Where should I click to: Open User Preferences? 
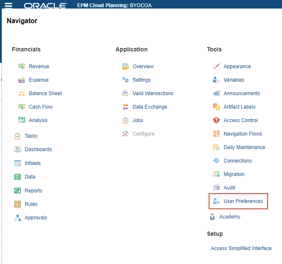pyautogui.click(x=243, y=201)
